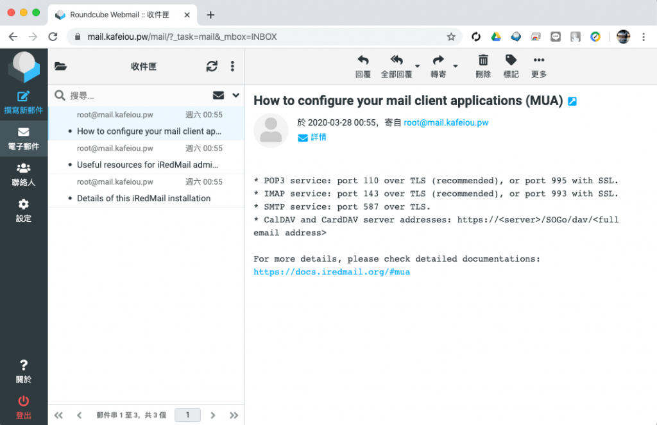The height and width of the screenshot is (425, 657).
Task: Click the LINE extension icon
Action: [x=556, y=37]
